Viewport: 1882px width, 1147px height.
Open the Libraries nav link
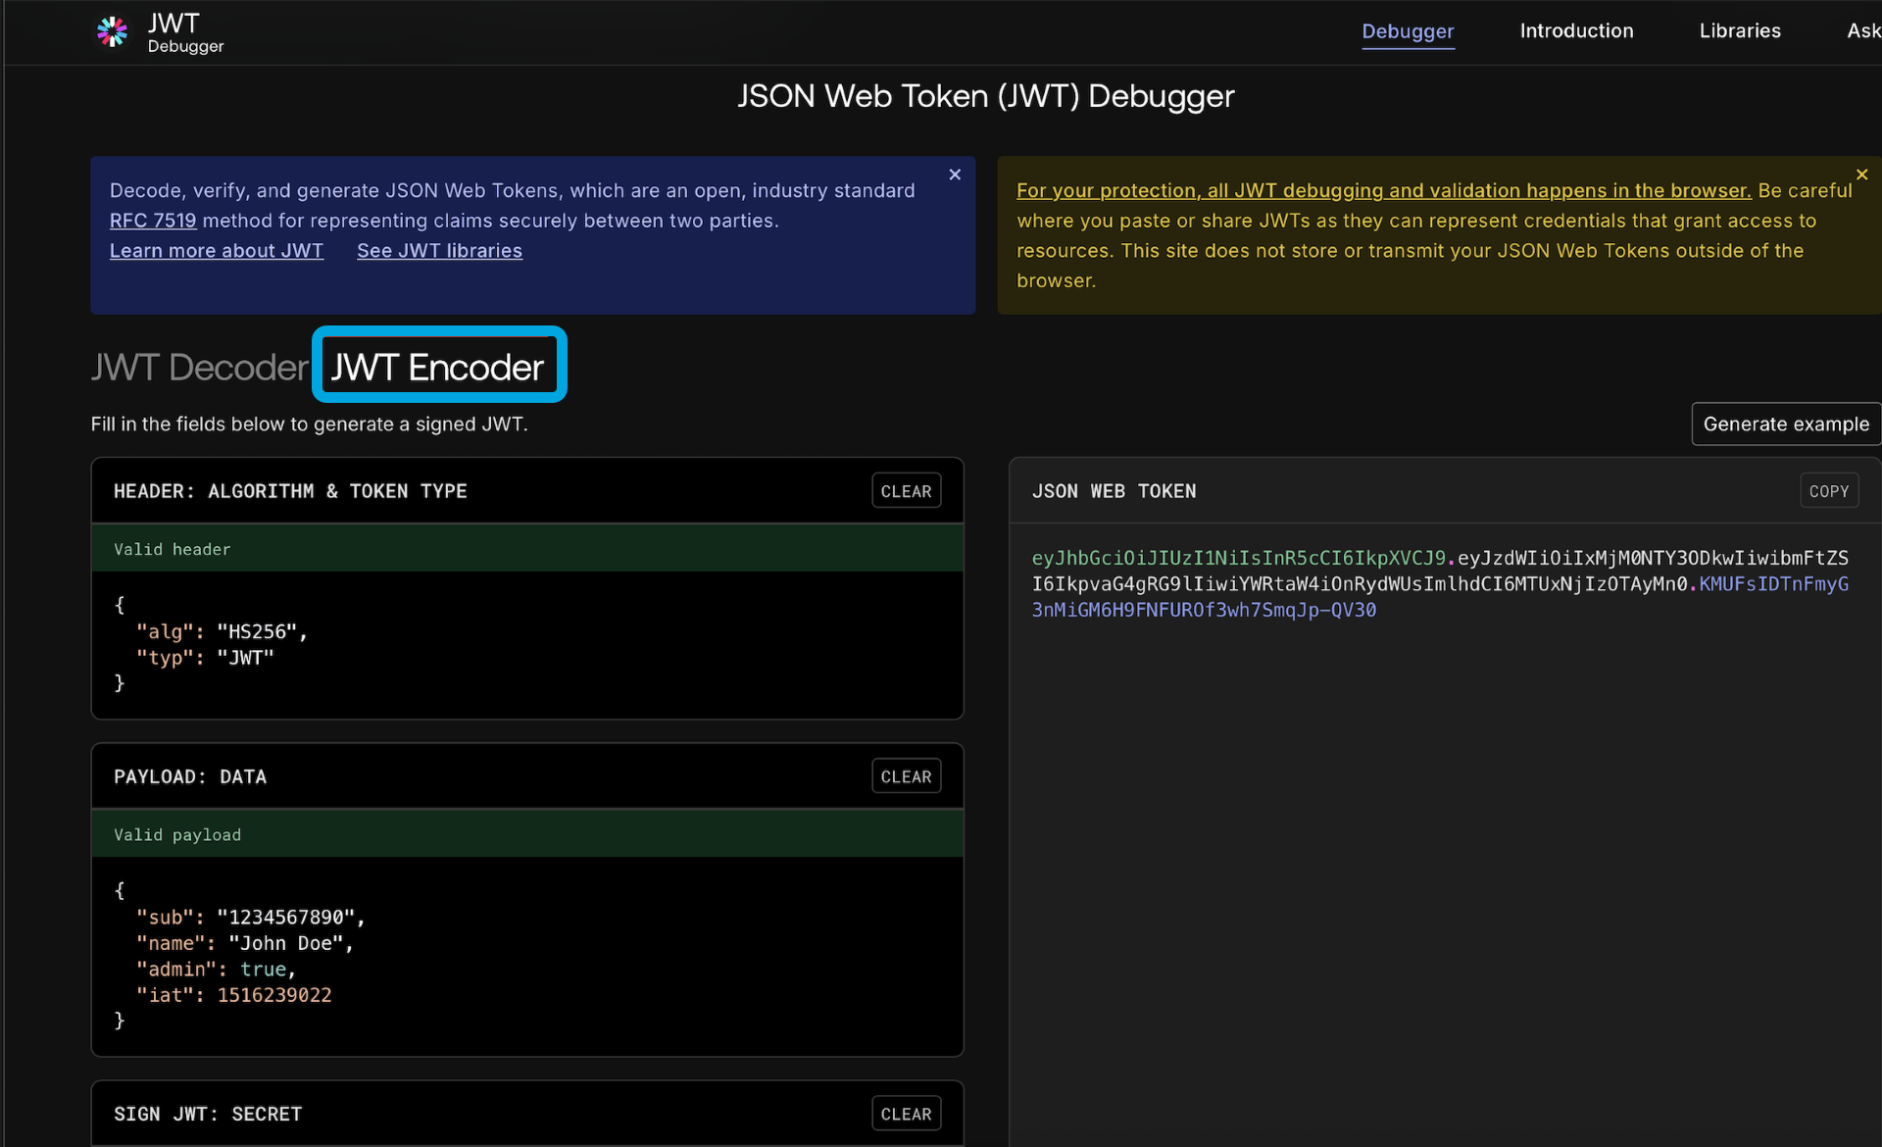(x=1740, y=31)
